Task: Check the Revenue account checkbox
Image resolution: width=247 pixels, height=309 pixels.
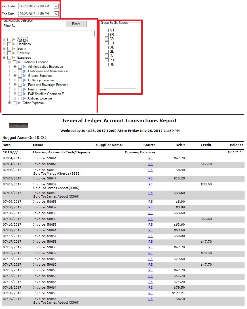Action: tap(9, 53)
